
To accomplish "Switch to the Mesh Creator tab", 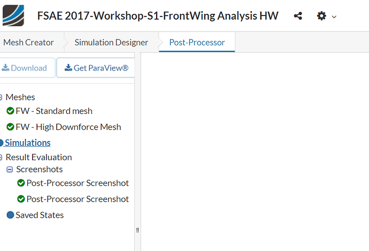I will pyautogui.click(x=28, y=42).
